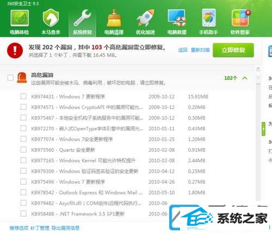This screenshot has height=233, width=272.
Task: Expand the green side panel arrow tab
Action: pyautogui.click(x=263, y=129)
